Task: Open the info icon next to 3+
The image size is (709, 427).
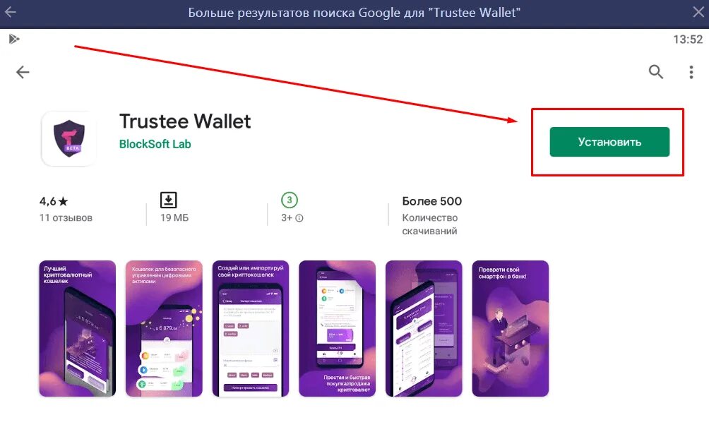Action: [299, 218]
